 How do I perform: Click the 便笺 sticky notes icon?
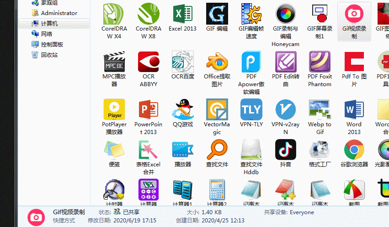pos(114,150)
